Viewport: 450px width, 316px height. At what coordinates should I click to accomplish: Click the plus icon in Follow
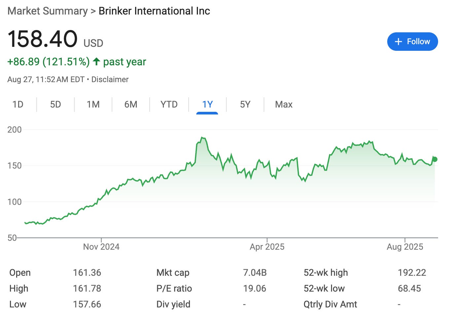tap(398, 42)
